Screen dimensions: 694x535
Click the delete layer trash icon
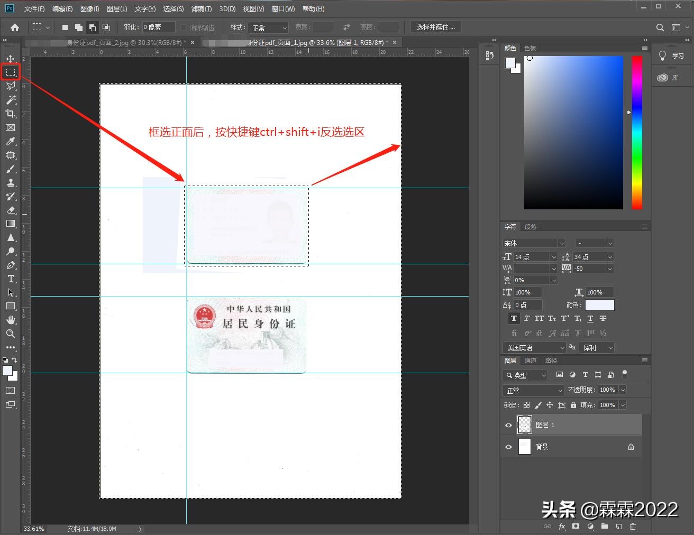633,527
